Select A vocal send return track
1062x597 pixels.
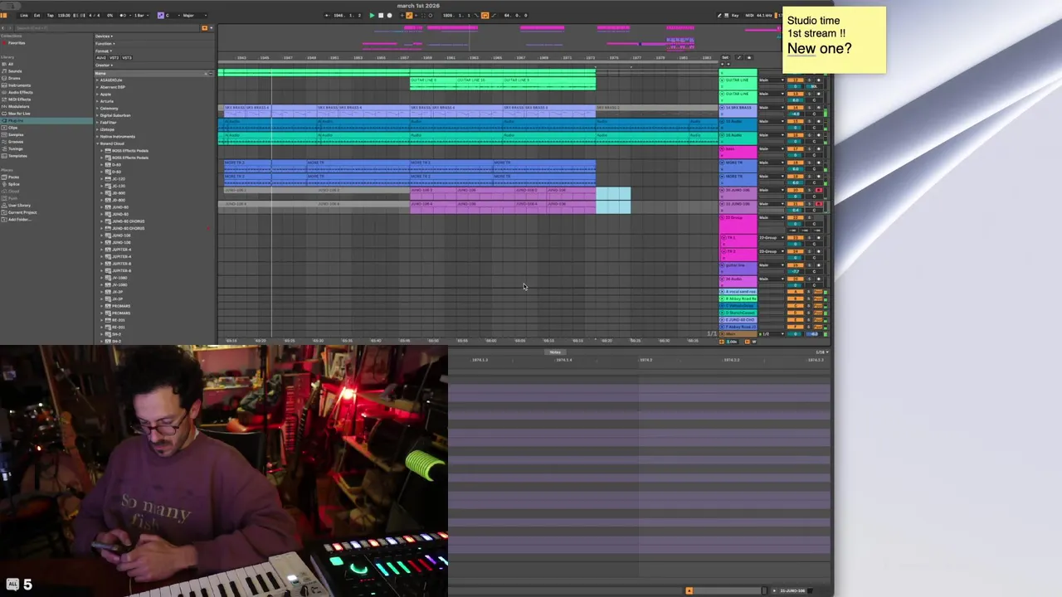tap(738, 292)
